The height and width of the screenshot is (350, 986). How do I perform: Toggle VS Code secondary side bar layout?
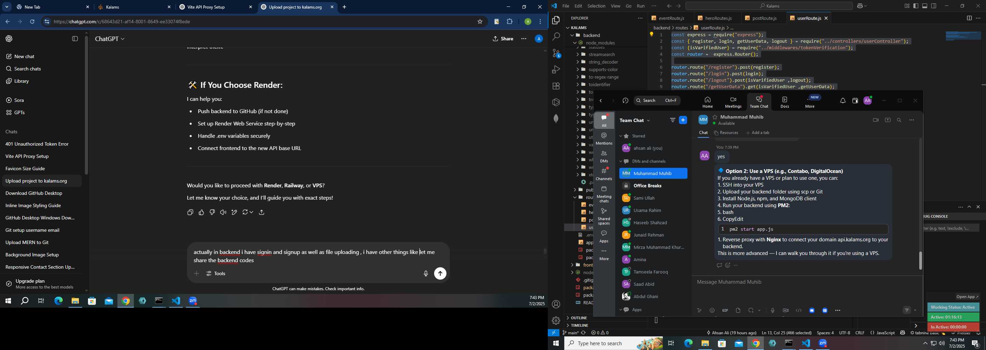pos(934,6)
